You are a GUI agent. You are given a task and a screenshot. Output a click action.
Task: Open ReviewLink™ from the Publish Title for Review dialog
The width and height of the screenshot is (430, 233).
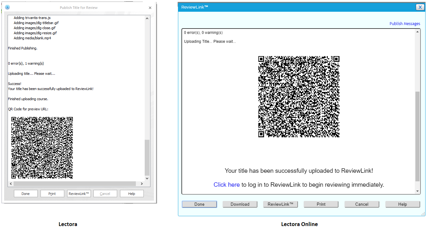click(79, 194)
